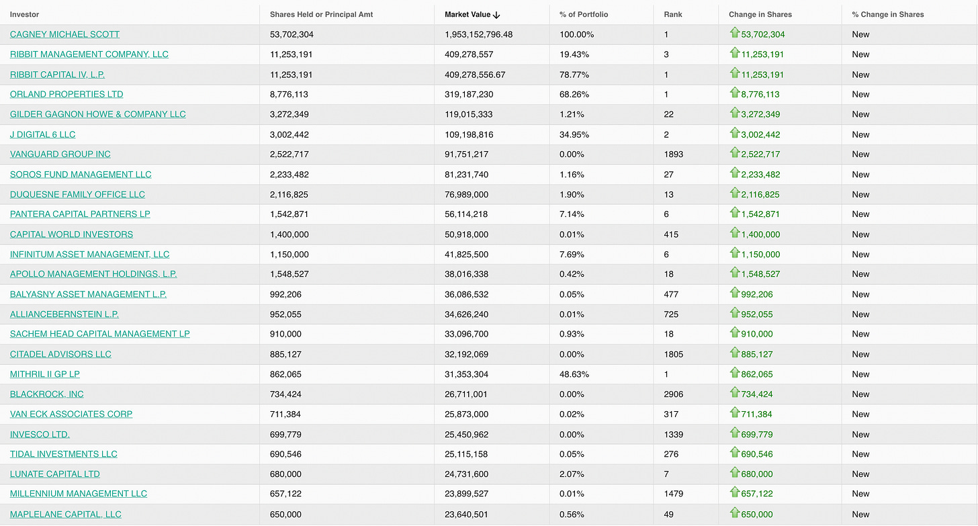Sort by % Change in Shares header
Screen dimensions: 978x526
pos(887,14)
